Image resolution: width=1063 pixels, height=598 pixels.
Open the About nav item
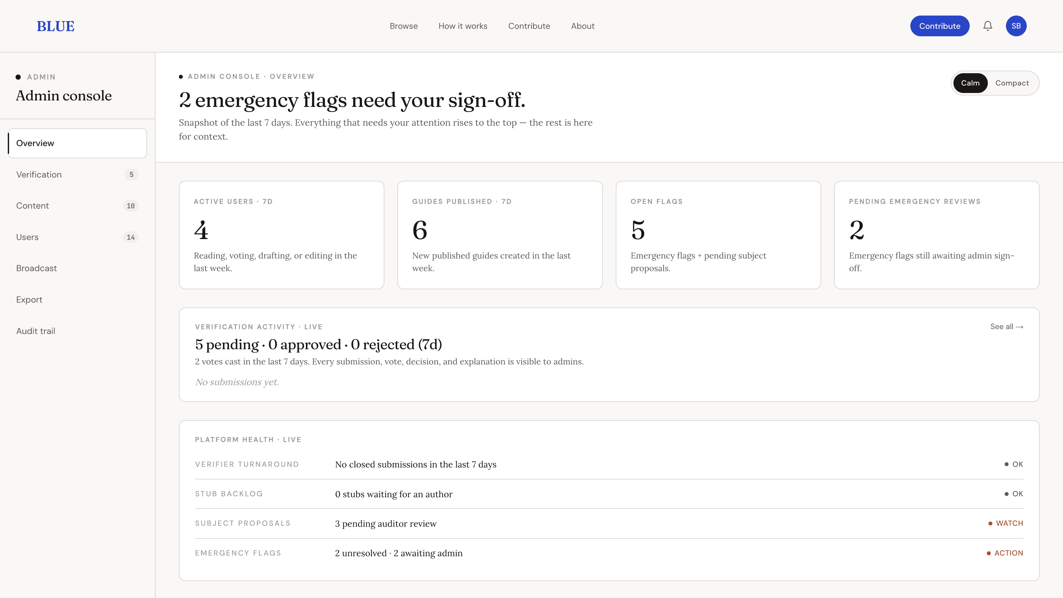(x=583, y=26)
